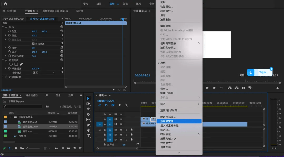Click the delete trash icon in project panel

(x=80, y=148)
